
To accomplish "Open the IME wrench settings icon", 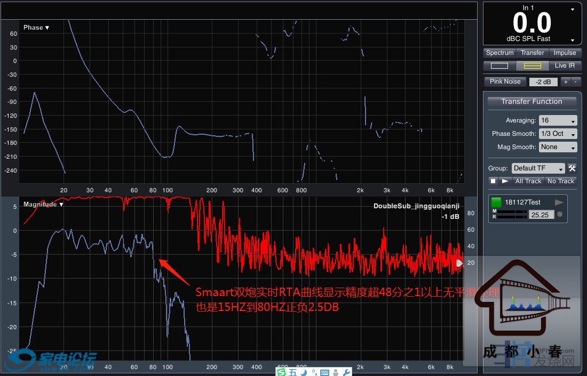I will (x=346, y=372).
